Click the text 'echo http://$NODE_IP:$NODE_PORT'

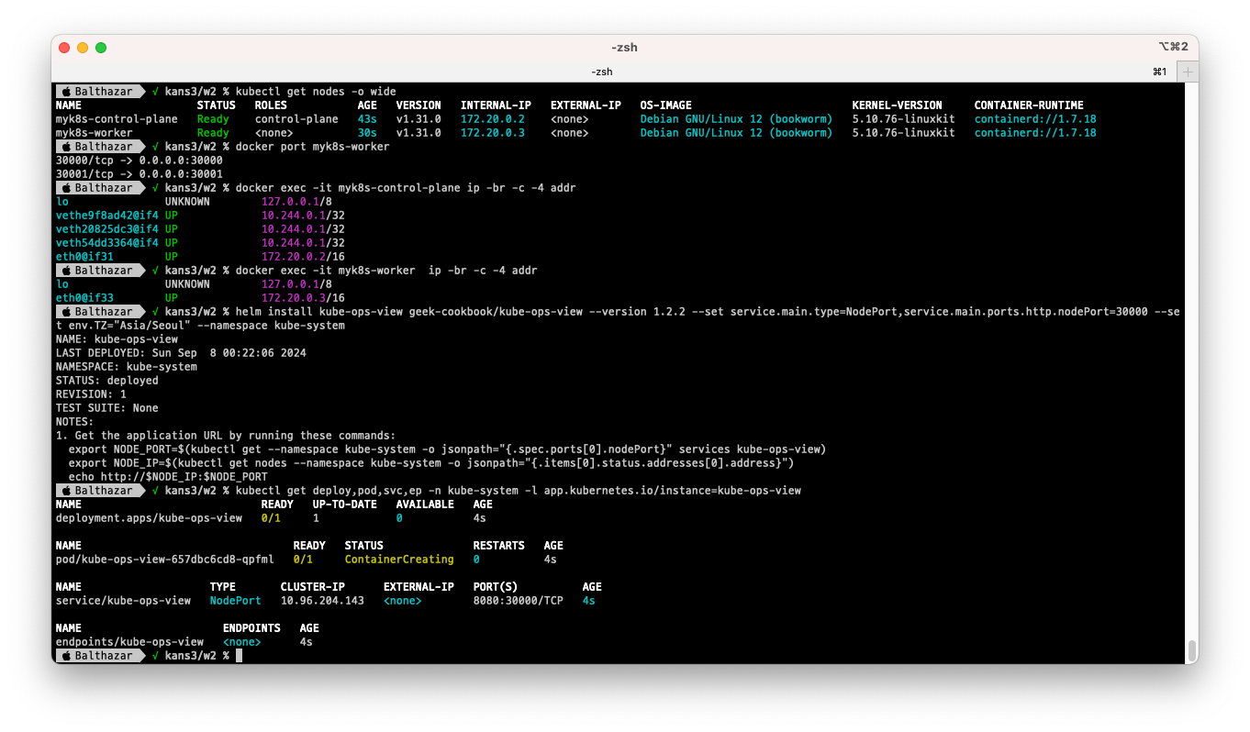point(168,477)
